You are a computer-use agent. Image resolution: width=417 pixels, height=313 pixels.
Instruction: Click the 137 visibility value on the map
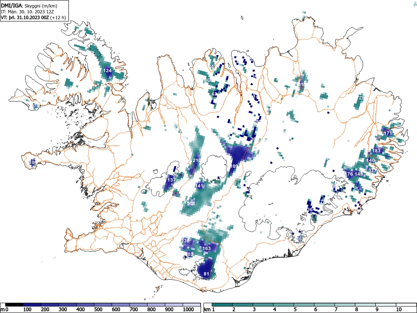(x=171, y=179)
